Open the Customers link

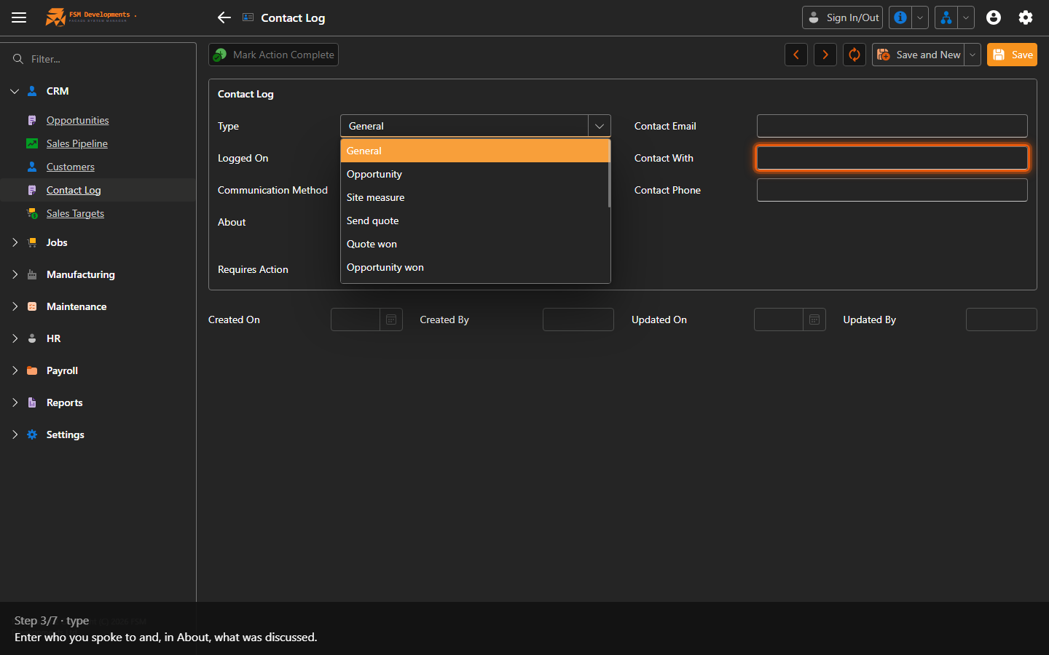pyautogui.click(x=71, y=167)
